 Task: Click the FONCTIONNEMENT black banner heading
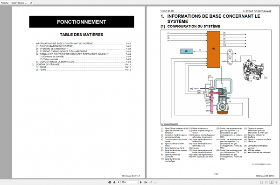pos(82,22)
